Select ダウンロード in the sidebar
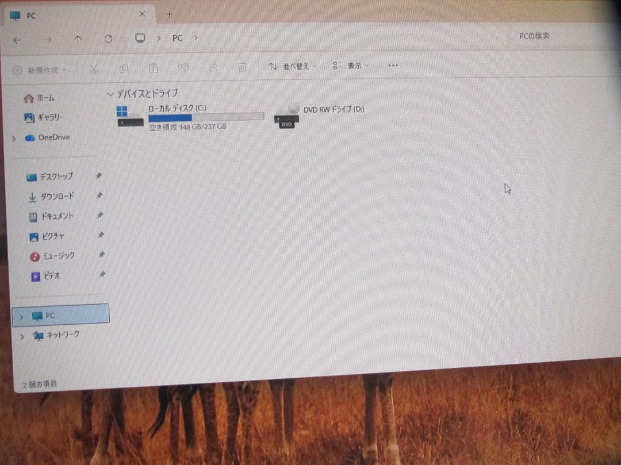This screenshot has width=621, height=465. tap(56, 197)
